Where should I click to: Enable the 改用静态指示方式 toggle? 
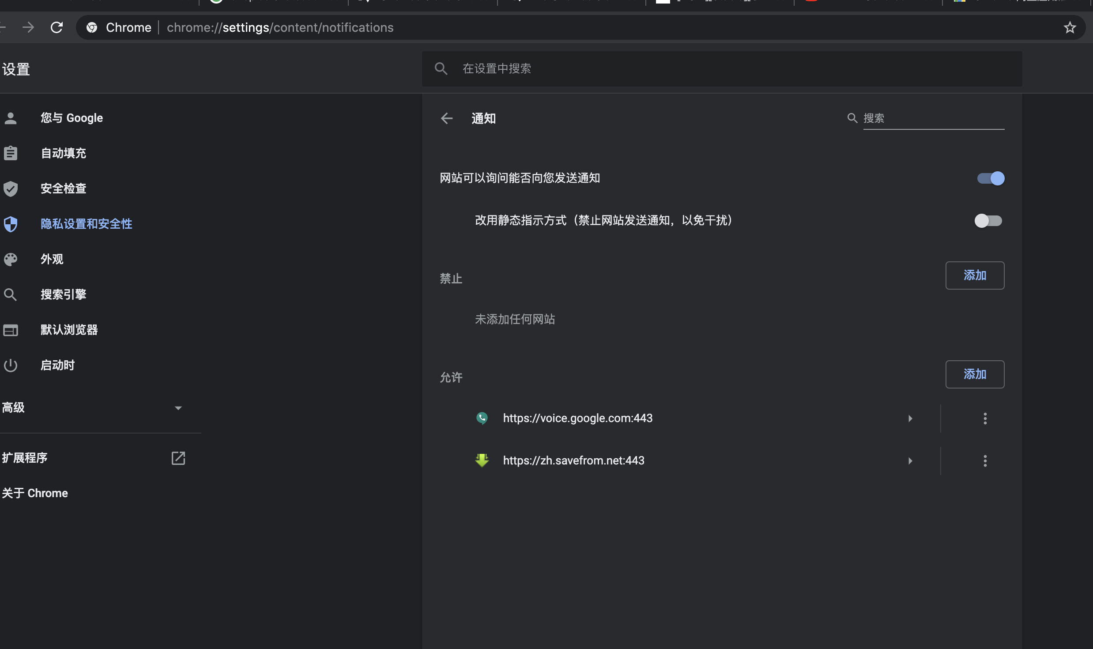[x=988, y=221]
